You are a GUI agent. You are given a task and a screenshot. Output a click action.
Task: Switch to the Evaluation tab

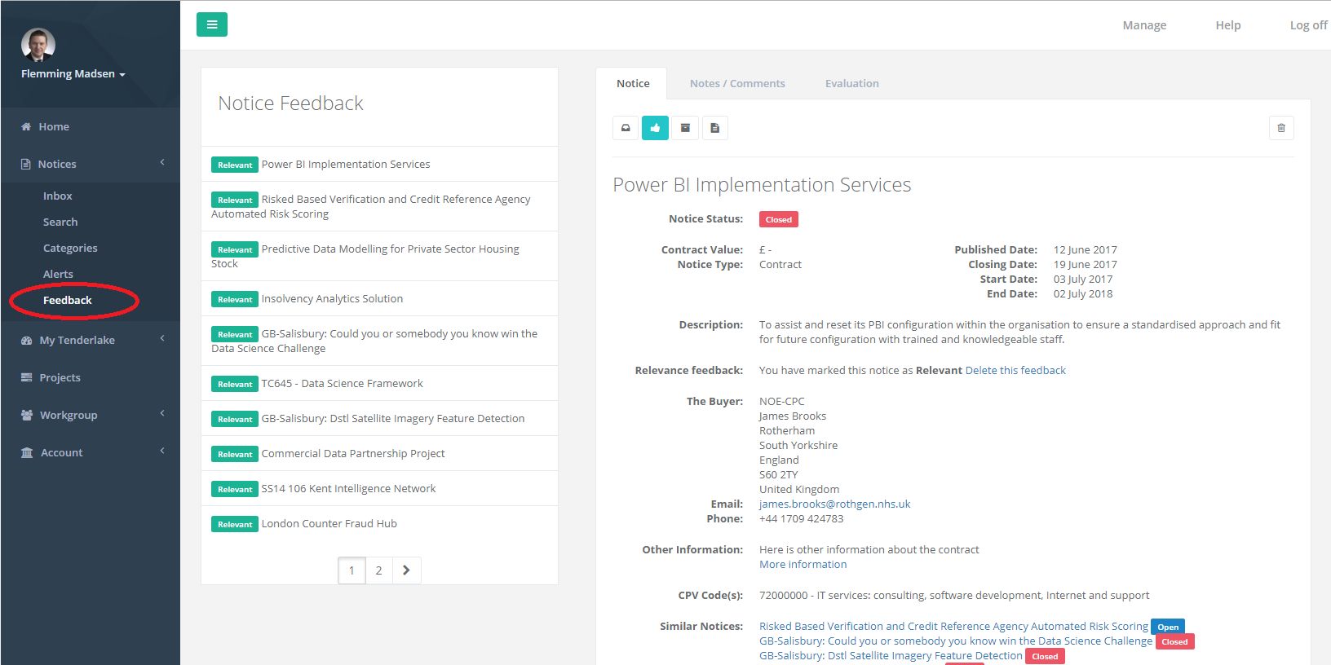[x=851, y=83]
